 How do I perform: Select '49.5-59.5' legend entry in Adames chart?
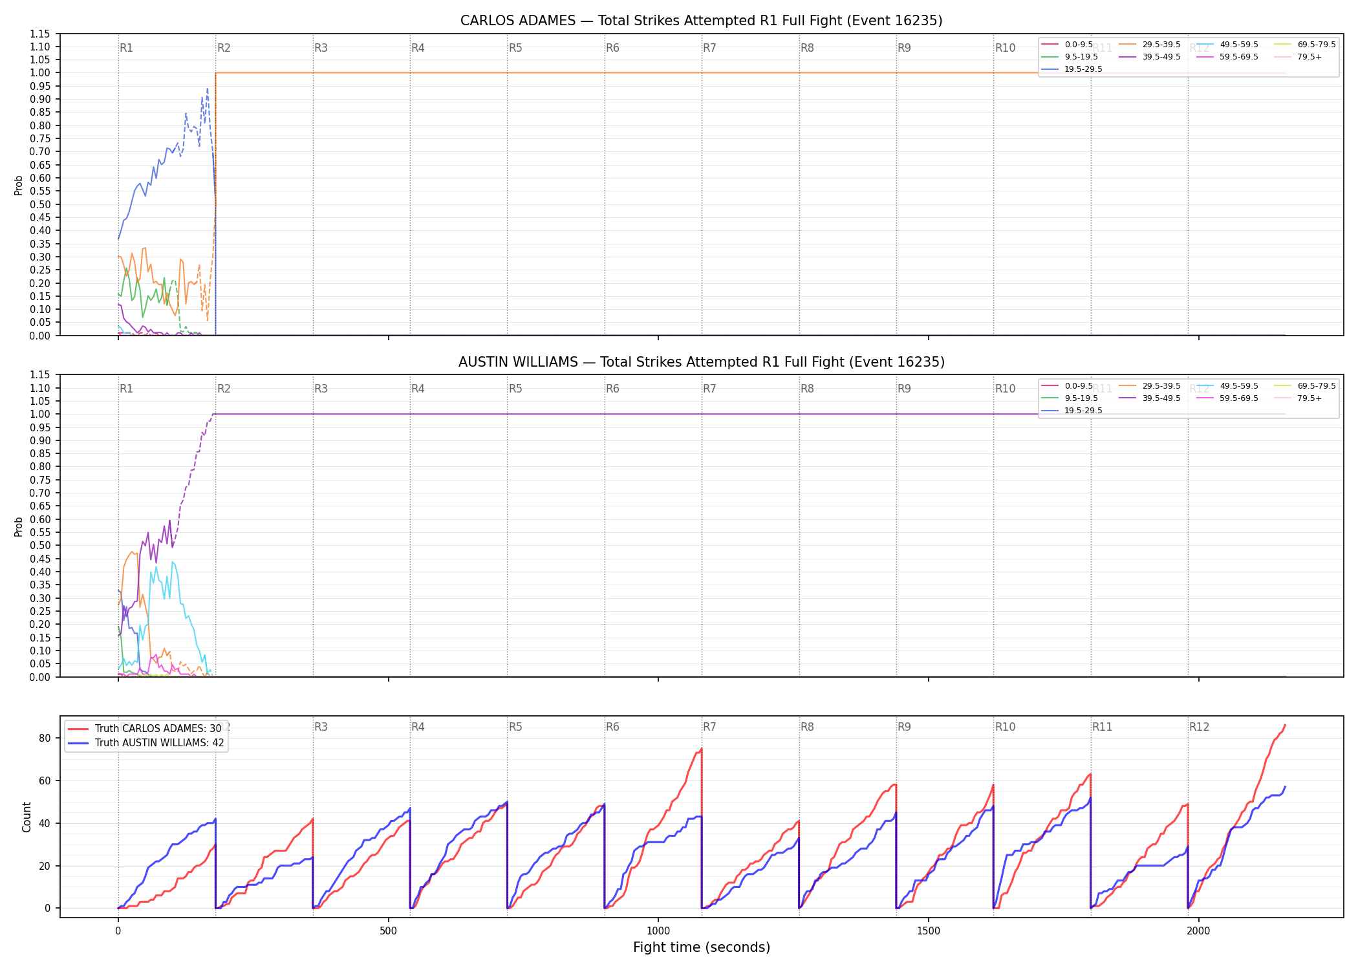point(1227,45)
